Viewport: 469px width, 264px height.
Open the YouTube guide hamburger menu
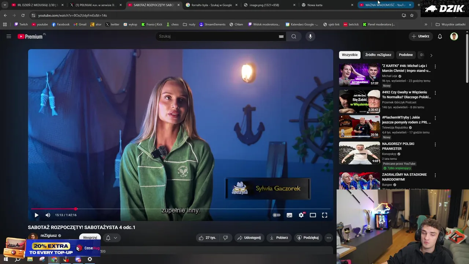pos(9,36)
